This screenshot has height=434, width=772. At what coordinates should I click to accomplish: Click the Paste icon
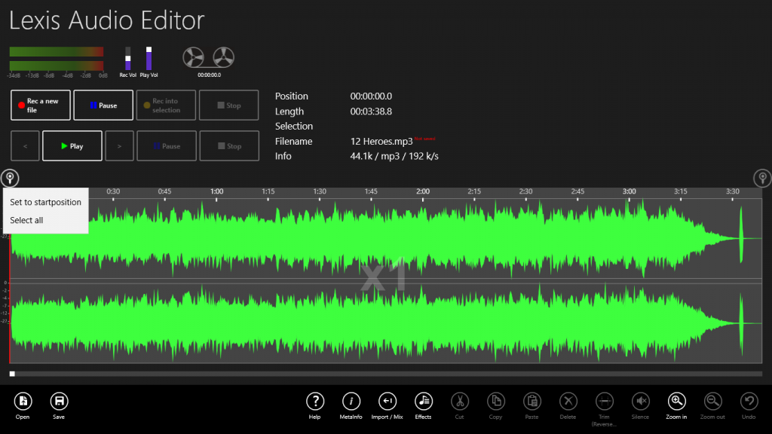point(532,402)
